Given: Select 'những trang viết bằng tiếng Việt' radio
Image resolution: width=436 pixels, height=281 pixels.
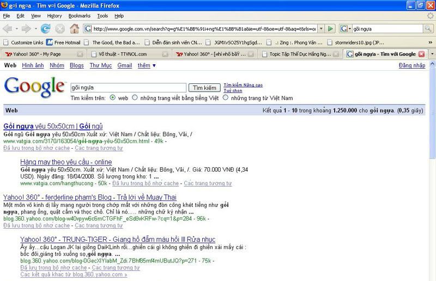Looking at the screenshot, I should [x=135, y=97].
